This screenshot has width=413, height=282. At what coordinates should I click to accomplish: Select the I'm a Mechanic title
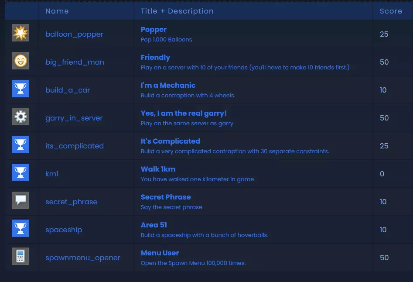pyautogui.click(x=168, y=86)
